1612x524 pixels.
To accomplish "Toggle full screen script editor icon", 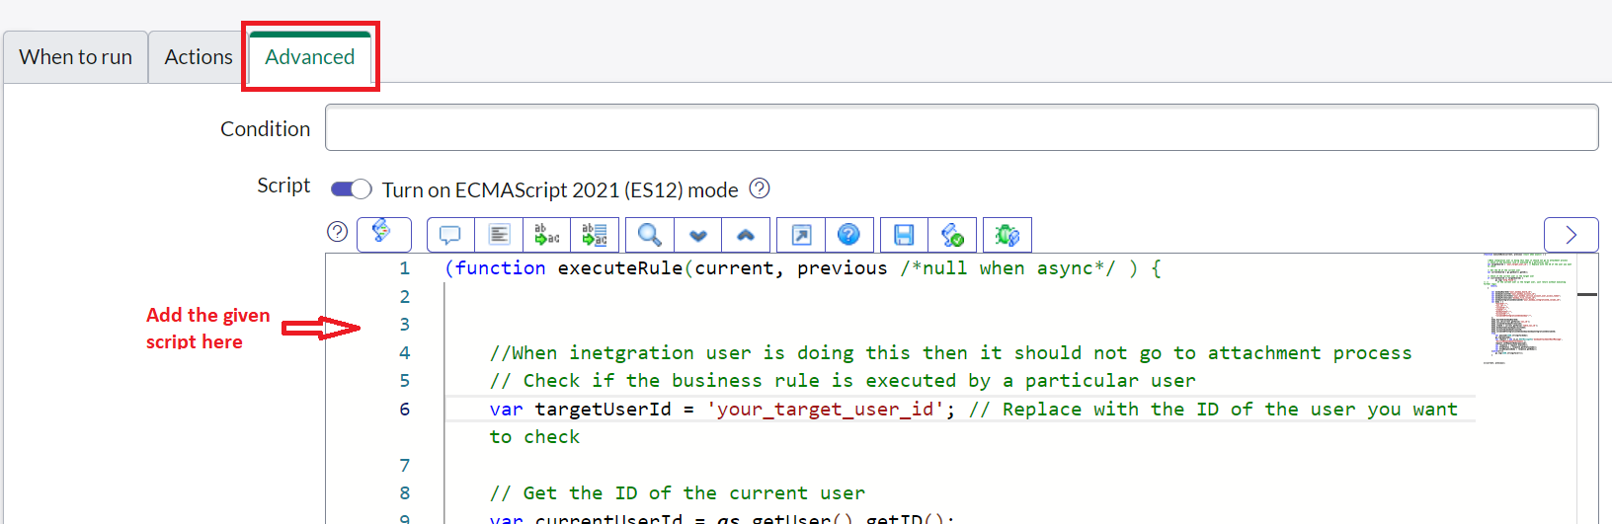I will coord(801,235).
